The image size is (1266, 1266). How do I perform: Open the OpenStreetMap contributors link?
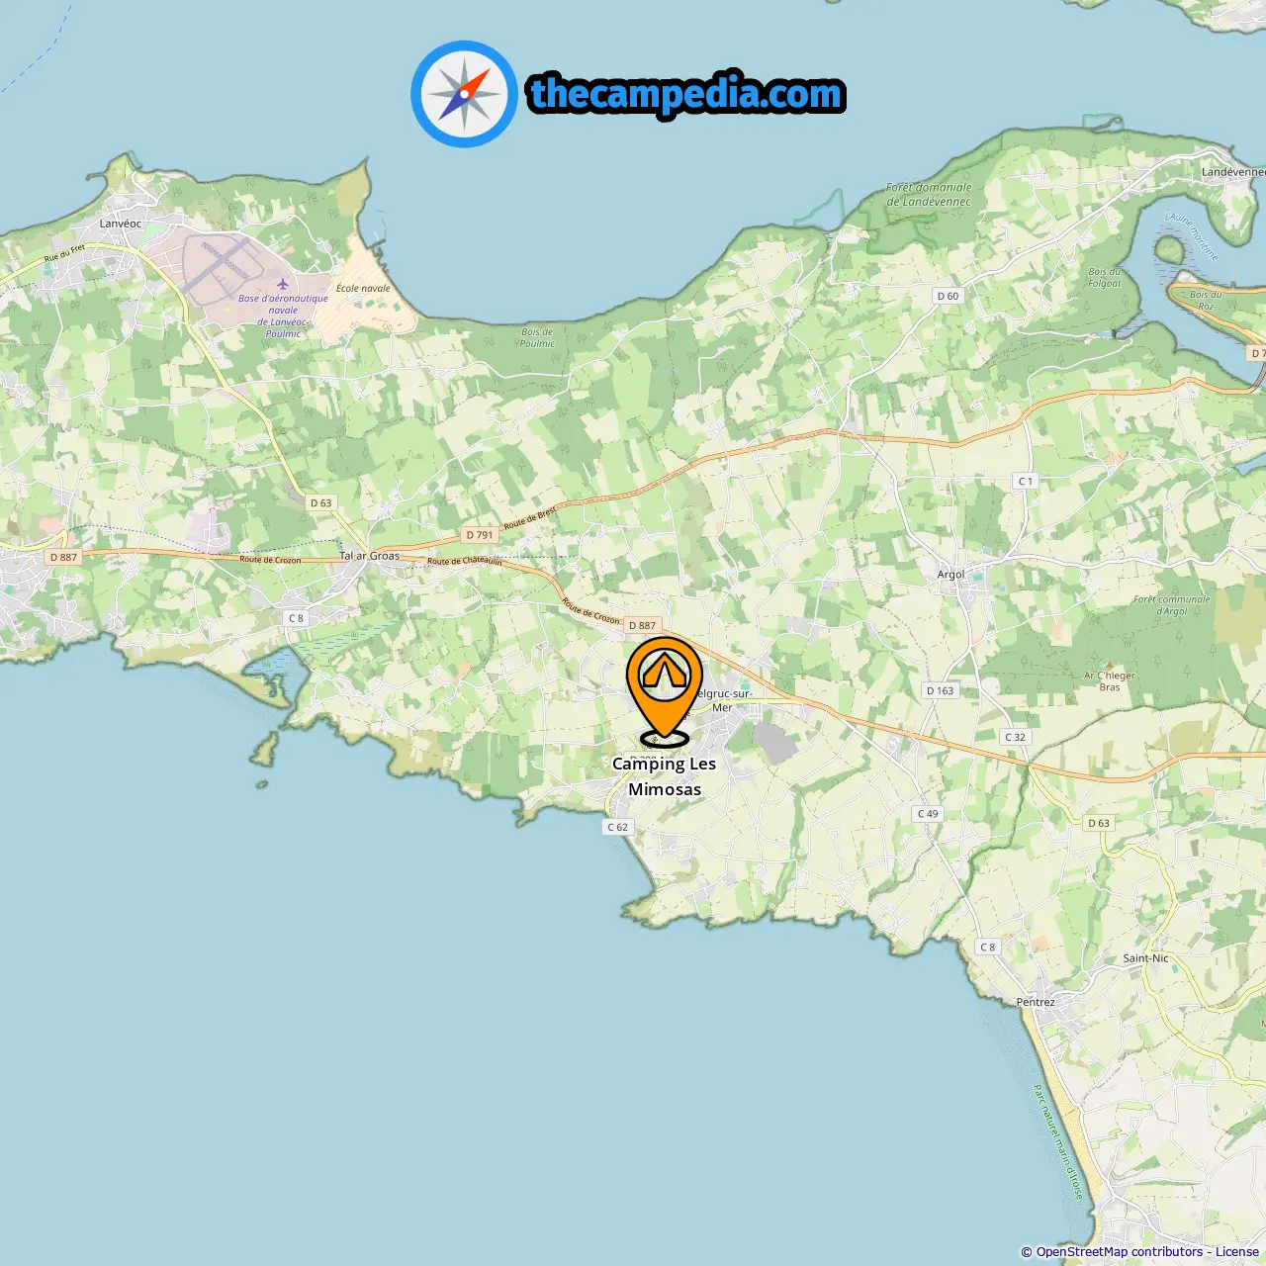pos(1119,1252)
